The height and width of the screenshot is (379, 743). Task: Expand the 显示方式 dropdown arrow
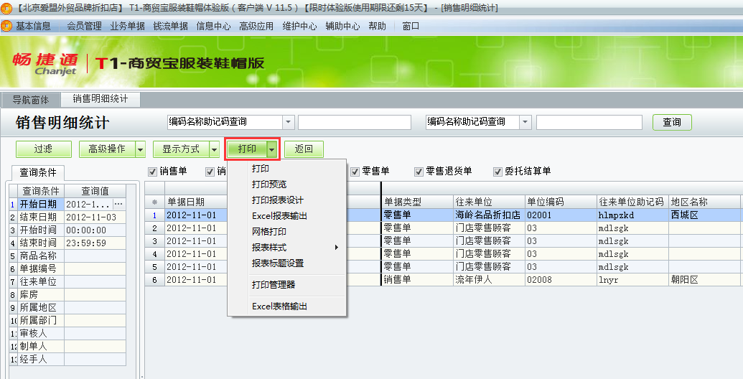tap(214, 150)
